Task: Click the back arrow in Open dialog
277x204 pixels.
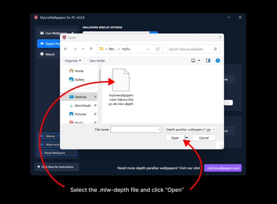Action: (x=66, y=49)
